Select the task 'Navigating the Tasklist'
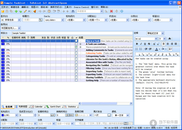This screenshot has width=182, height=130. [x=97, y=65]
